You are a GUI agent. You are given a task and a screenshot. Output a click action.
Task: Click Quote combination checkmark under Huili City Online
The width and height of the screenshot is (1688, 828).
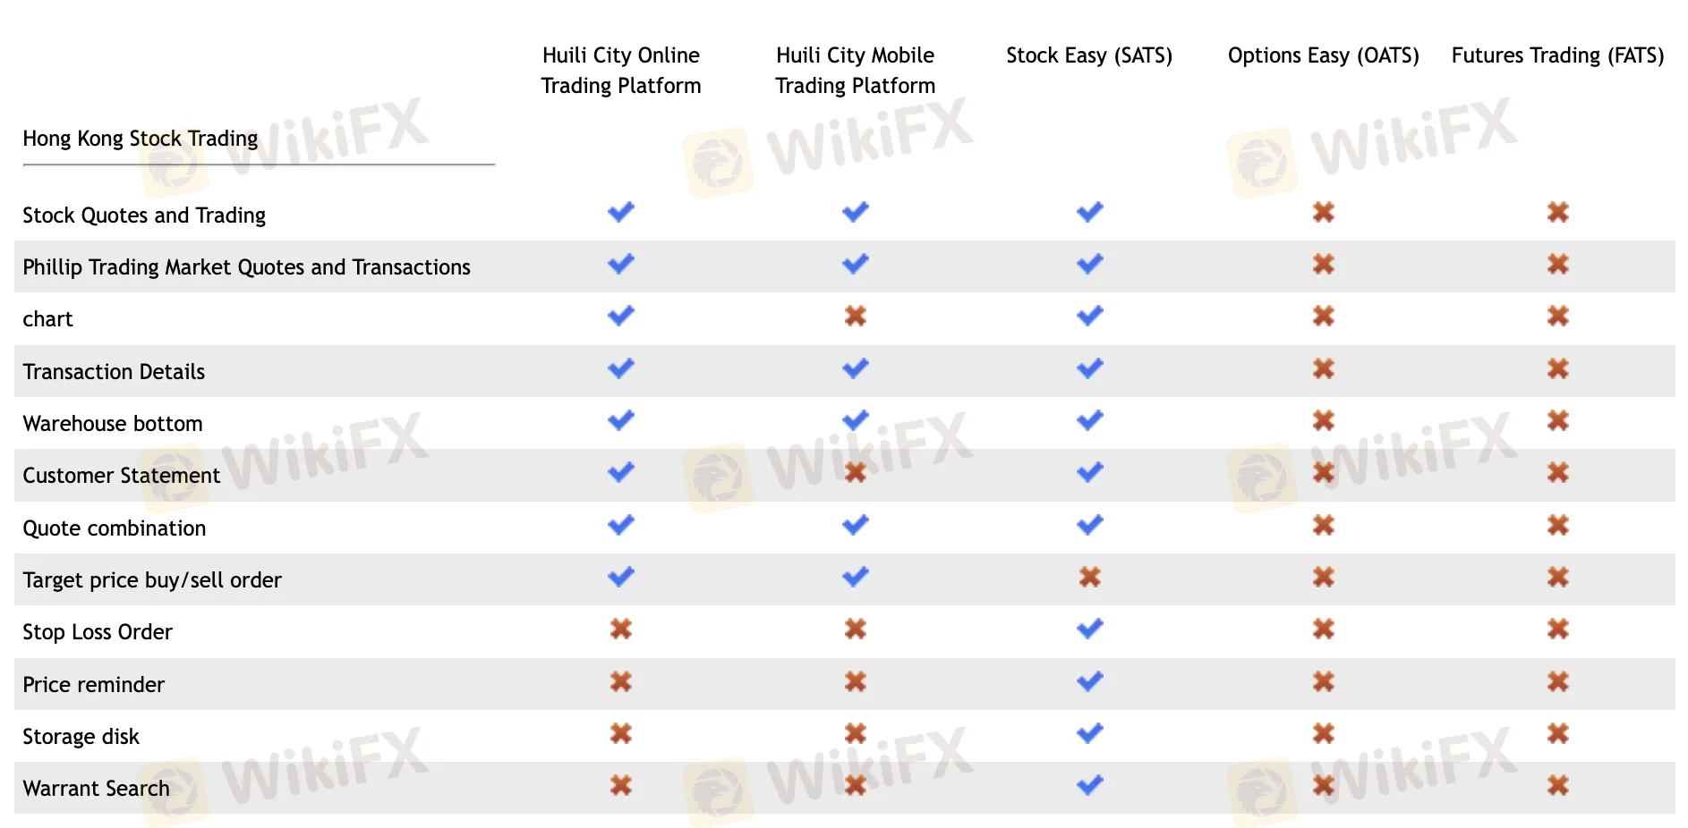[621, 526]
